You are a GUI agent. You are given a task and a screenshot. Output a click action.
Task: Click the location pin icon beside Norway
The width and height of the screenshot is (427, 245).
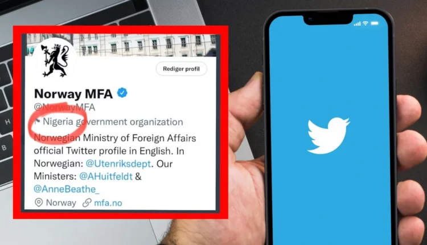click(39, 202)
